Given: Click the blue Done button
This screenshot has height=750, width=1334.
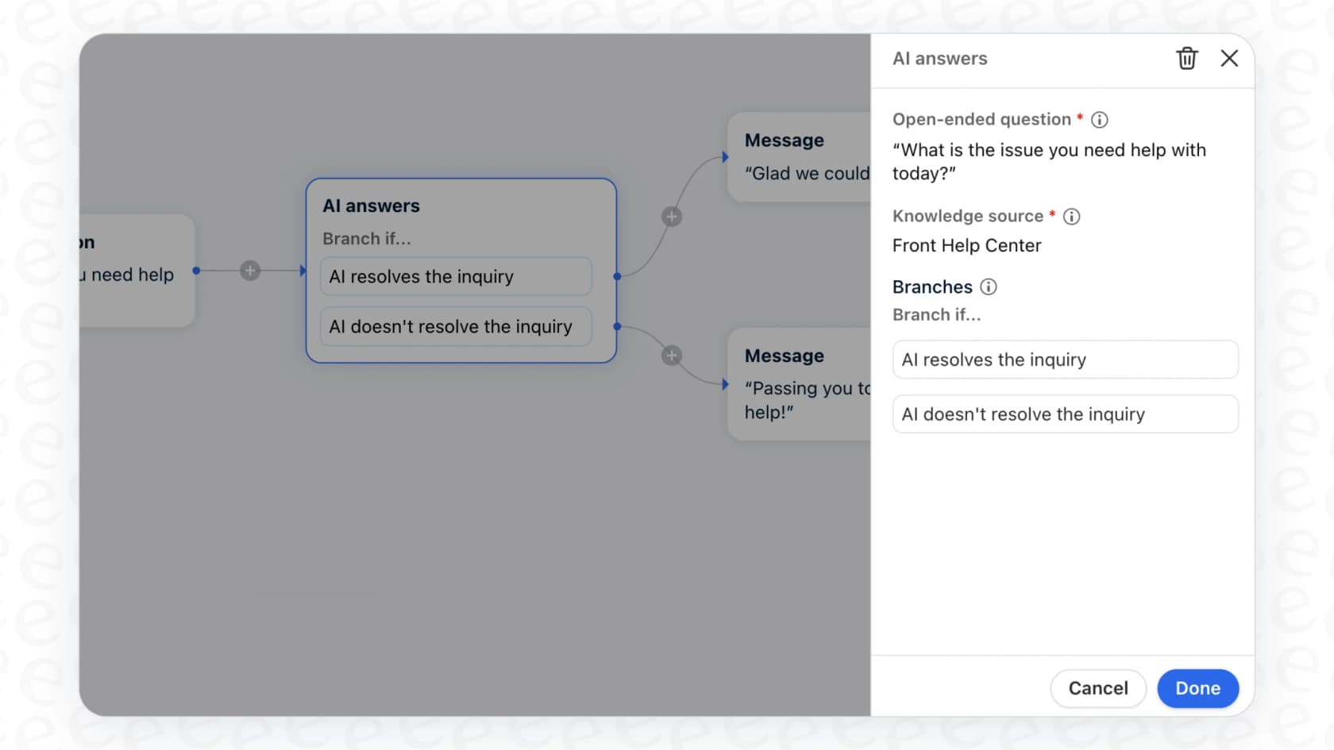Looking at the screenshot, I should 1197,688.
